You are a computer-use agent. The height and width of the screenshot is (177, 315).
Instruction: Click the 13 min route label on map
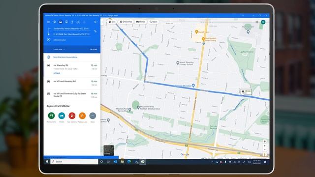tap(246, 92)
